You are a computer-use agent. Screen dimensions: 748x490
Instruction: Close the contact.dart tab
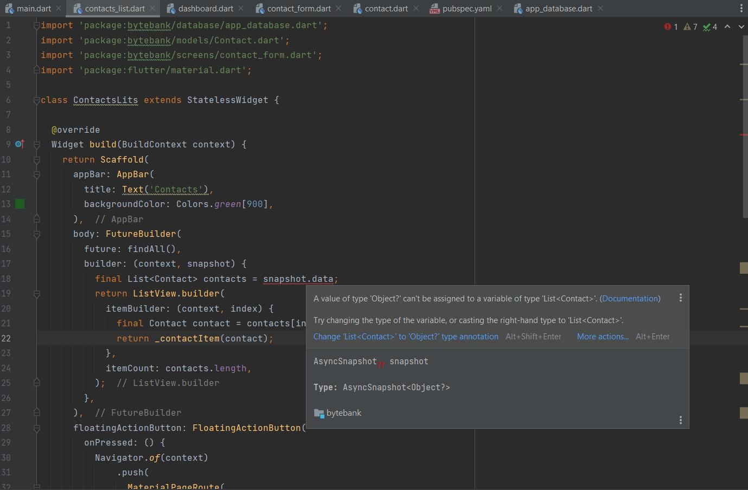pyautogui.click(x=415, y=9)
